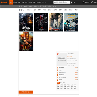Open the user account icon in header

(x=84, y=2)
